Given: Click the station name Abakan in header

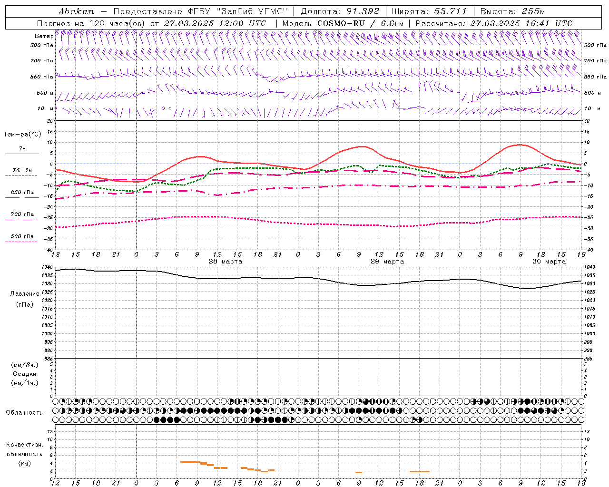Looking at the screenshot, I should [x=76, y=11].
